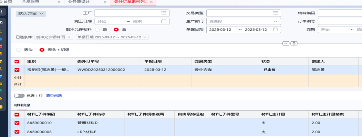Choose the 表头 + 明细 display mode
This screenshot has height=137, width=362.
coord(42,50)
